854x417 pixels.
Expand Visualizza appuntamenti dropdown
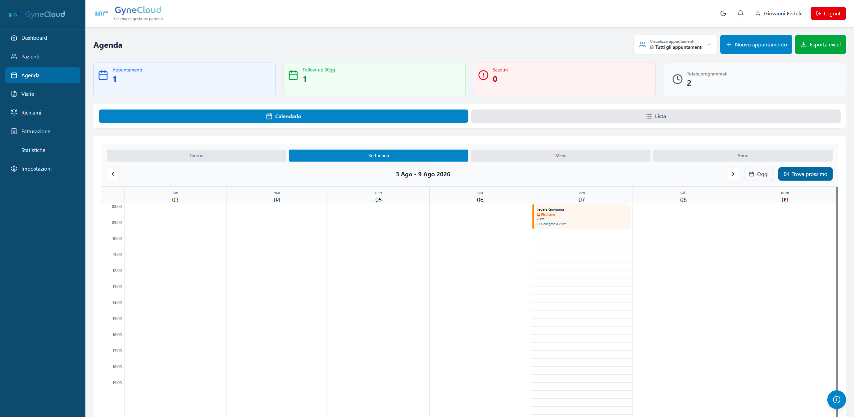(x=675, y=44)
